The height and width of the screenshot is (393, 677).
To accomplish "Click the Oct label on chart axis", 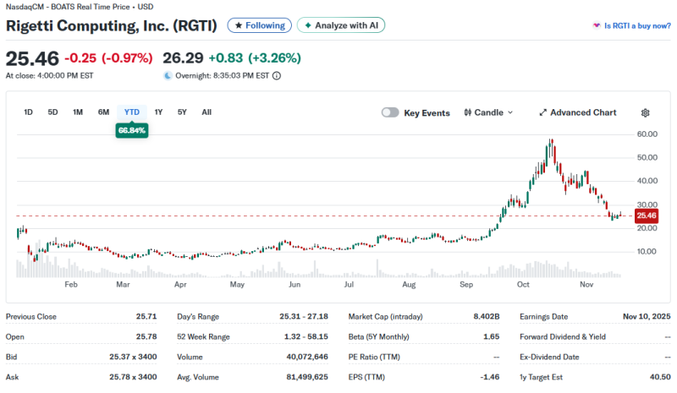I will click(523, 284).
